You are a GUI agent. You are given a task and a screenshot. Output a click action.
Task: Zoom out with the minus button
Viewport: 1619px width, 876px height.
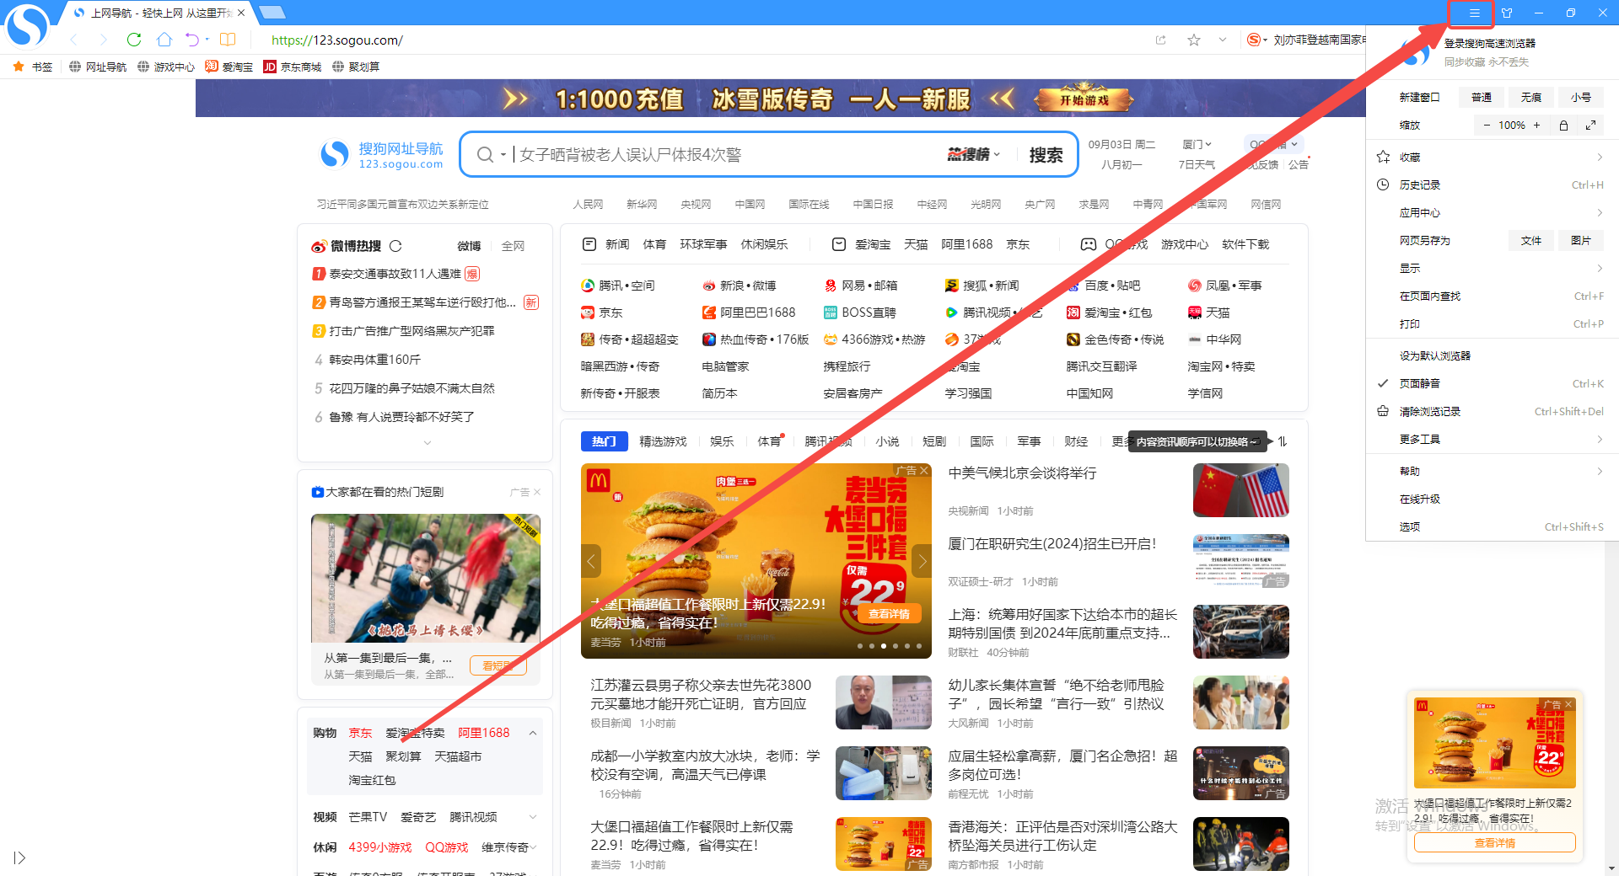point(1487,125)
